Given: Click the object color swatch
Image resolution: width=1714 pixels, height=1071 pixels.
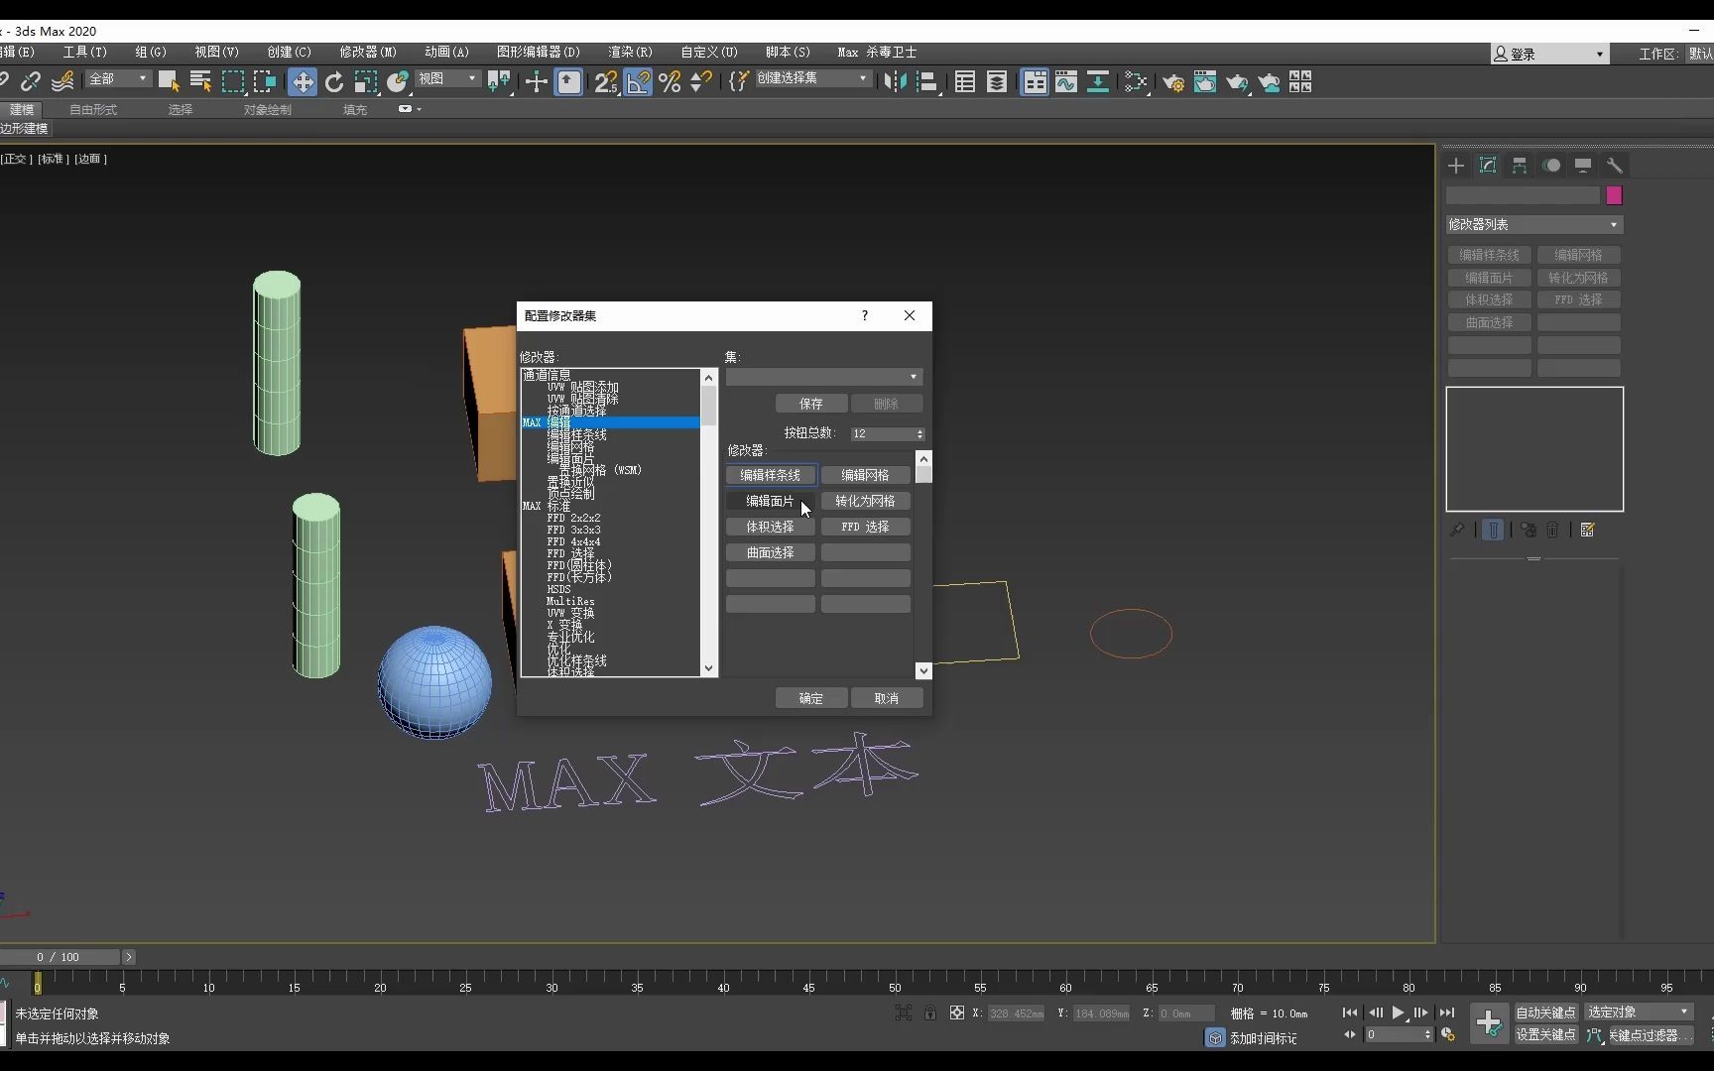Looking at the screenshot, I should point(1613,195).
